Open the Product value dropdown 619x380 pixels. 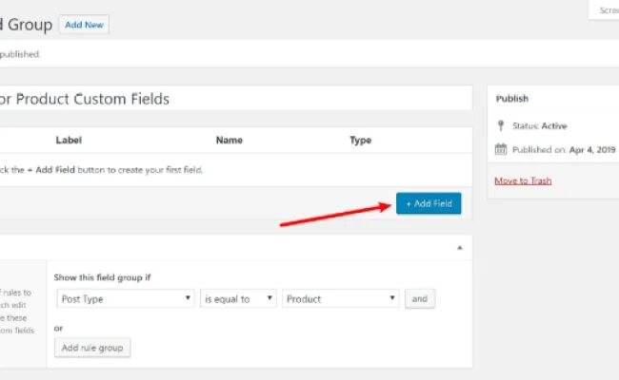pos(341,298)
